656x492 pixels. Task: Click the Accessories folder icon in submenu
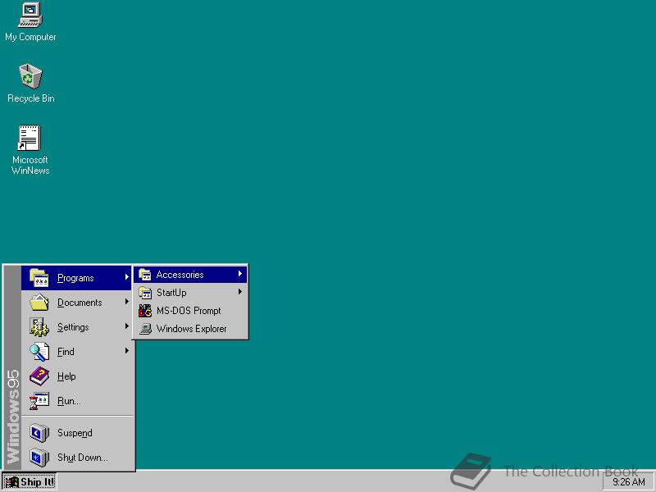145,275
